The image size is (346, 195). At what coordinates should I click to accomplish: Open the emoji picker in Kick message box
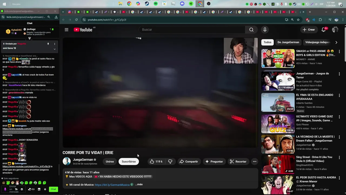pos(22,189)
